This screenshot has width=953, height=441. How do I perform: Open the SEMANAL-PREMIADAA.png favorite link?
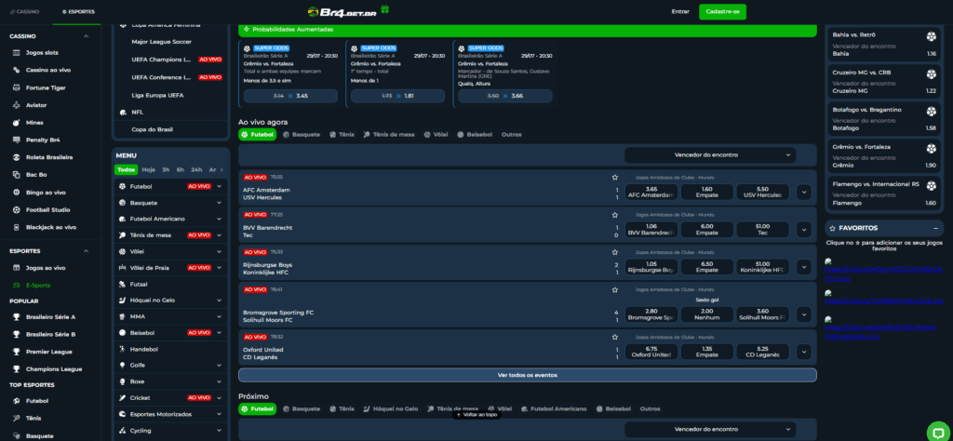tap(880, 331)
